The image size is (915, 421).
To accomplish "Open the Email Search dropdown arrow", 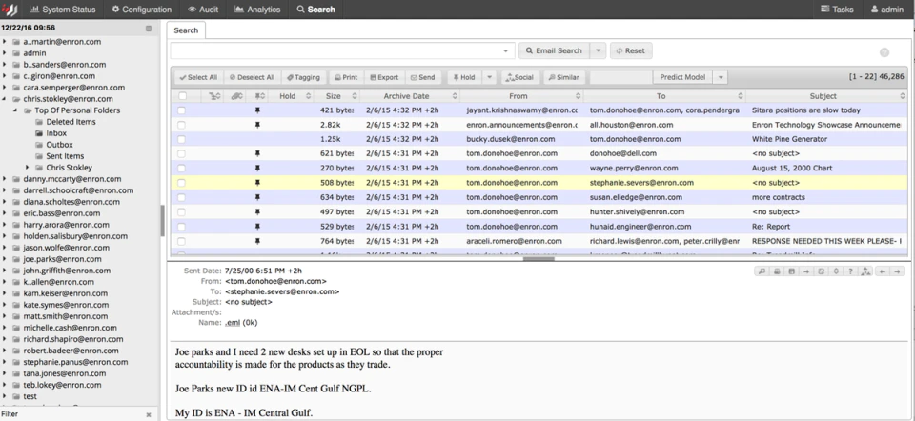I will tap(598, 50).
